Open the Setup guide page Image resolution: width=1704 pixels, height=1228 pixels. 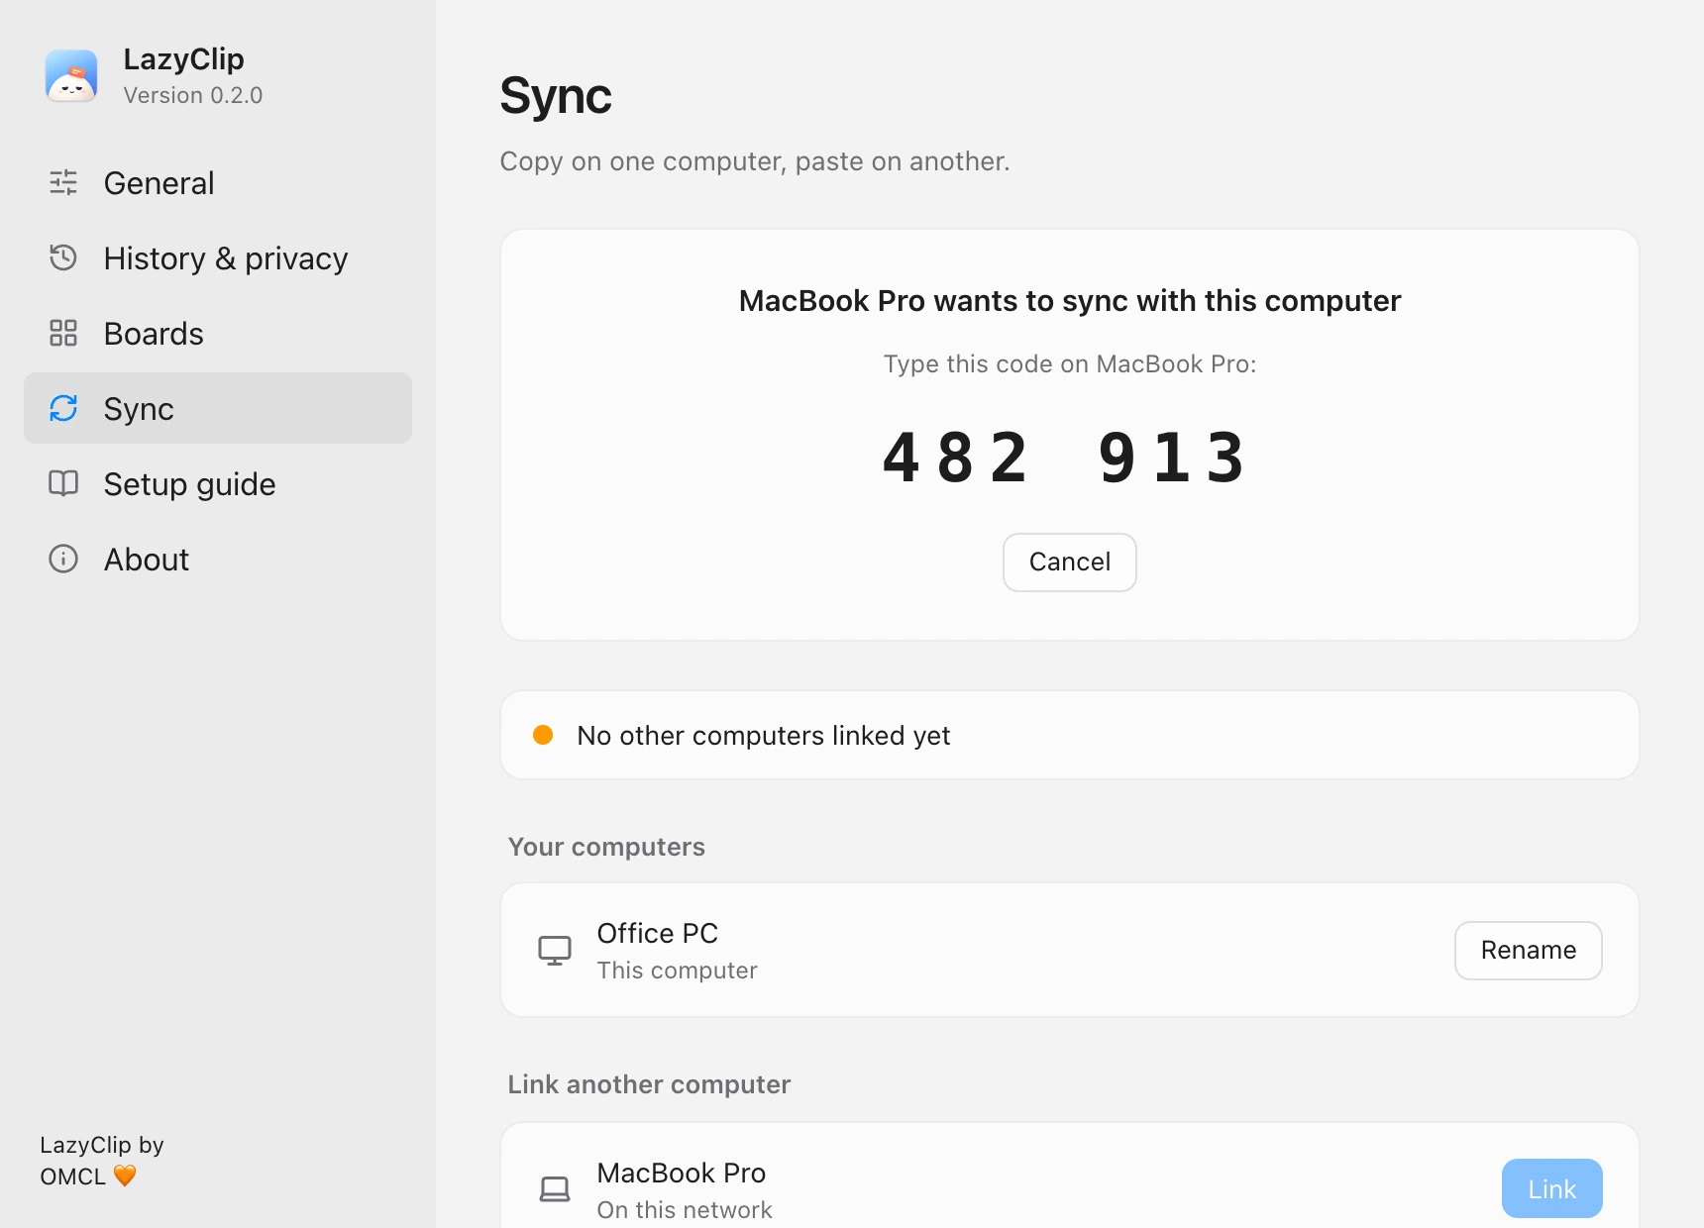click(x=218, y=483)
